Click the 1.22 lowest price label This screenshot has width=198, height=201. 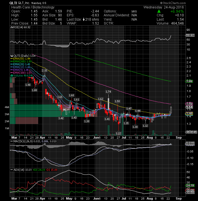[x=119, y=133]
